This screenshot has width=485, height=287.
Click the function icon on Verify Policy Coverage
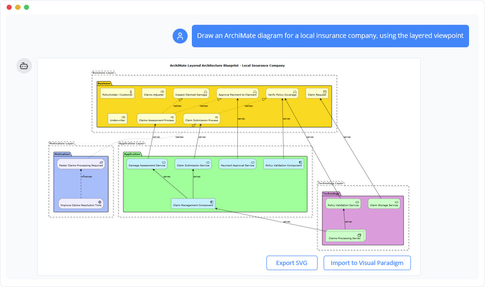[x=294, y=90]
